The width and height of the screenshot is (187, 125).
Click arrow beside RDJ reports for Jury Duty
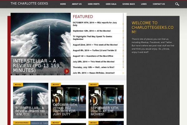123,24
